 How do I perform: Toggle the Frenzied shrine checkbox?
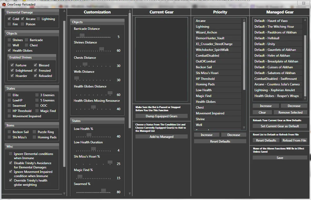[x=36, y=70]
